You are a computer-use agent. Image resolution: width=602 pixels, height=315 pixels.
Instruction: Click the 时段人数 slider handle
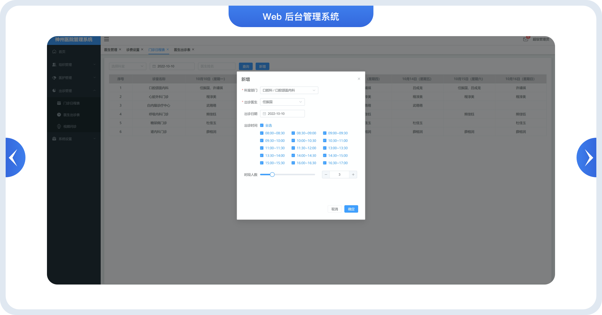tap(272, 174)
